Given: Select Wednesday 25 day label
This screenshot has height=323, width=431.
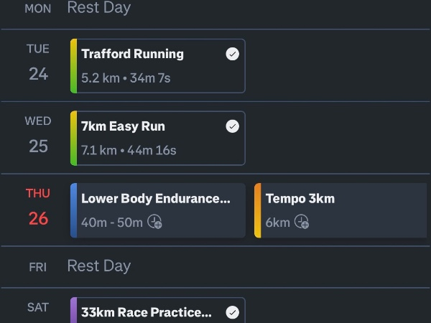Looking at the screenshot, I should [38, 135].
